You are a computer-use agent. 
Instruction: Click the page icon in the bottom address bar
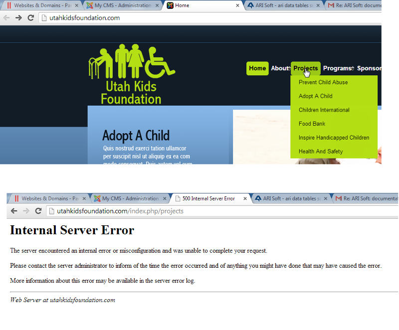click(x=52, y=211)
